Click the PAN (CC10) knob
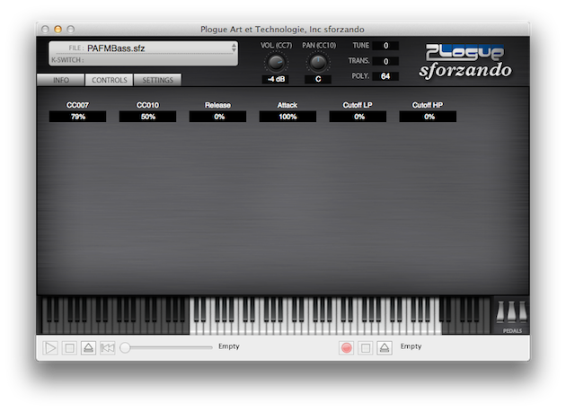Screen dimensions: 566x411 318,63
